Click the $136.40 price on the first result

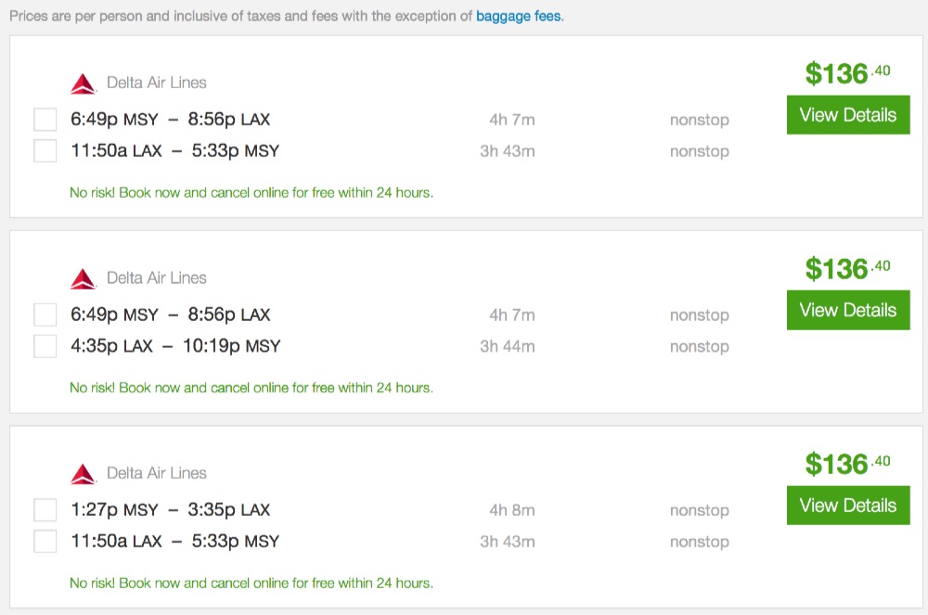846,73
